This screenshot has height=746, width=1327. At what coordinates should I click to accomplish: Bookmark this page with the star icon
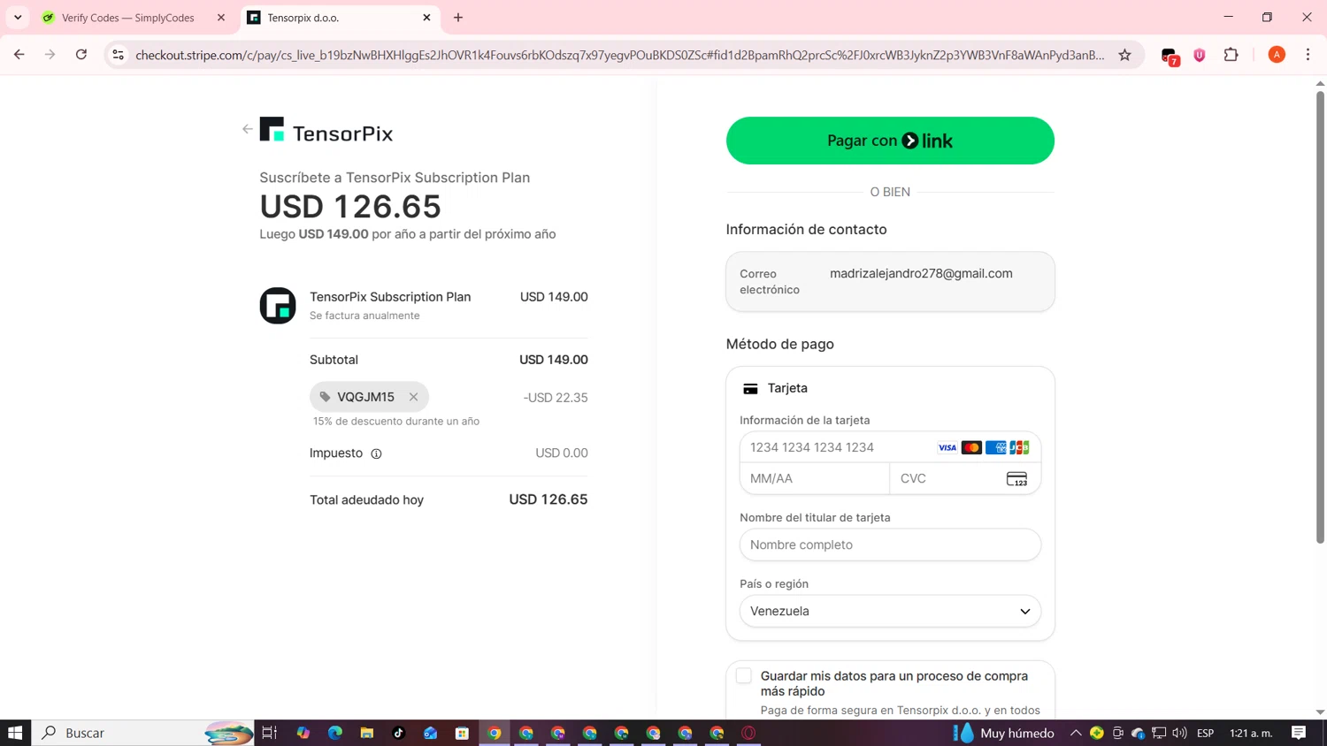1124,55
